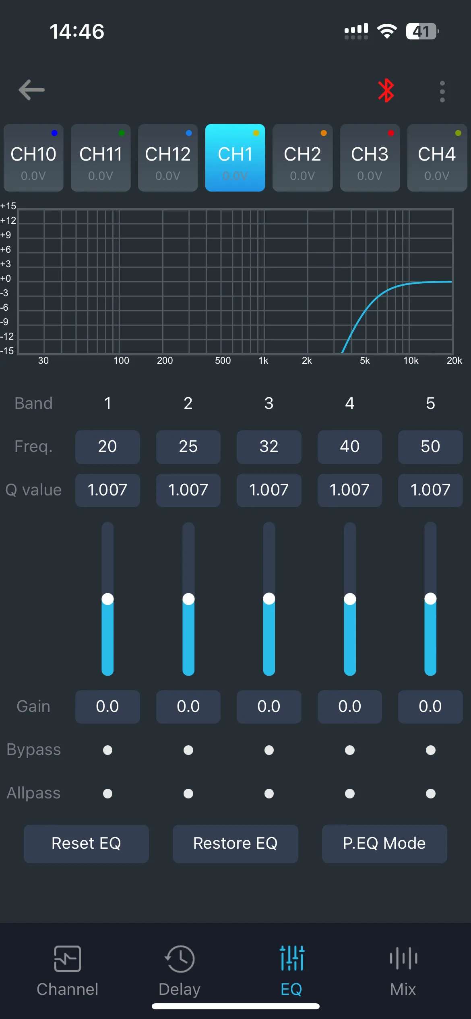Image resolution: width=471 pixels, height=1019 pixels.
Task: Tap the 14:46 clock in status bar
Action: tap(77, 31)
